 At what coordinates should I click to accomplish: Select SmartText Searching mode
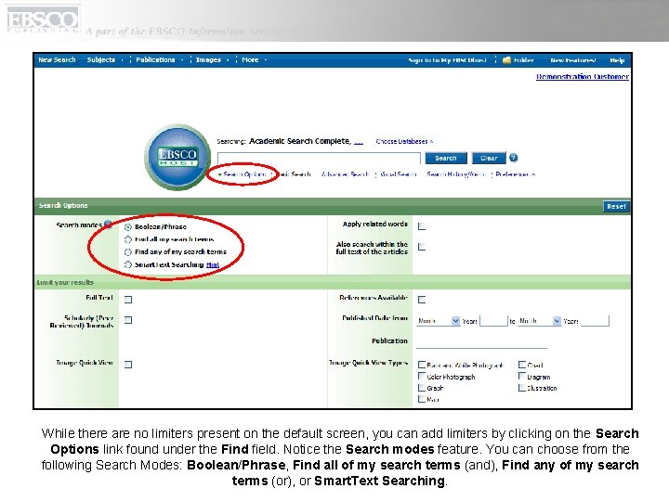[127, 264]
